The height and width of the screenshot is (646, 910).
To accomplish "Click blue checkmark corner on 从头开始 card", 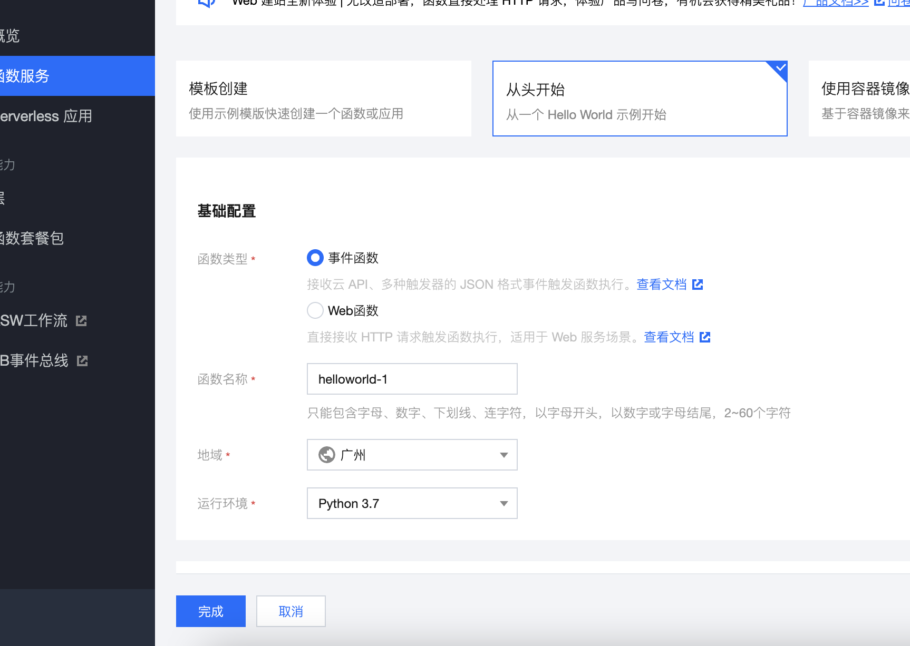I will (780, 68).
